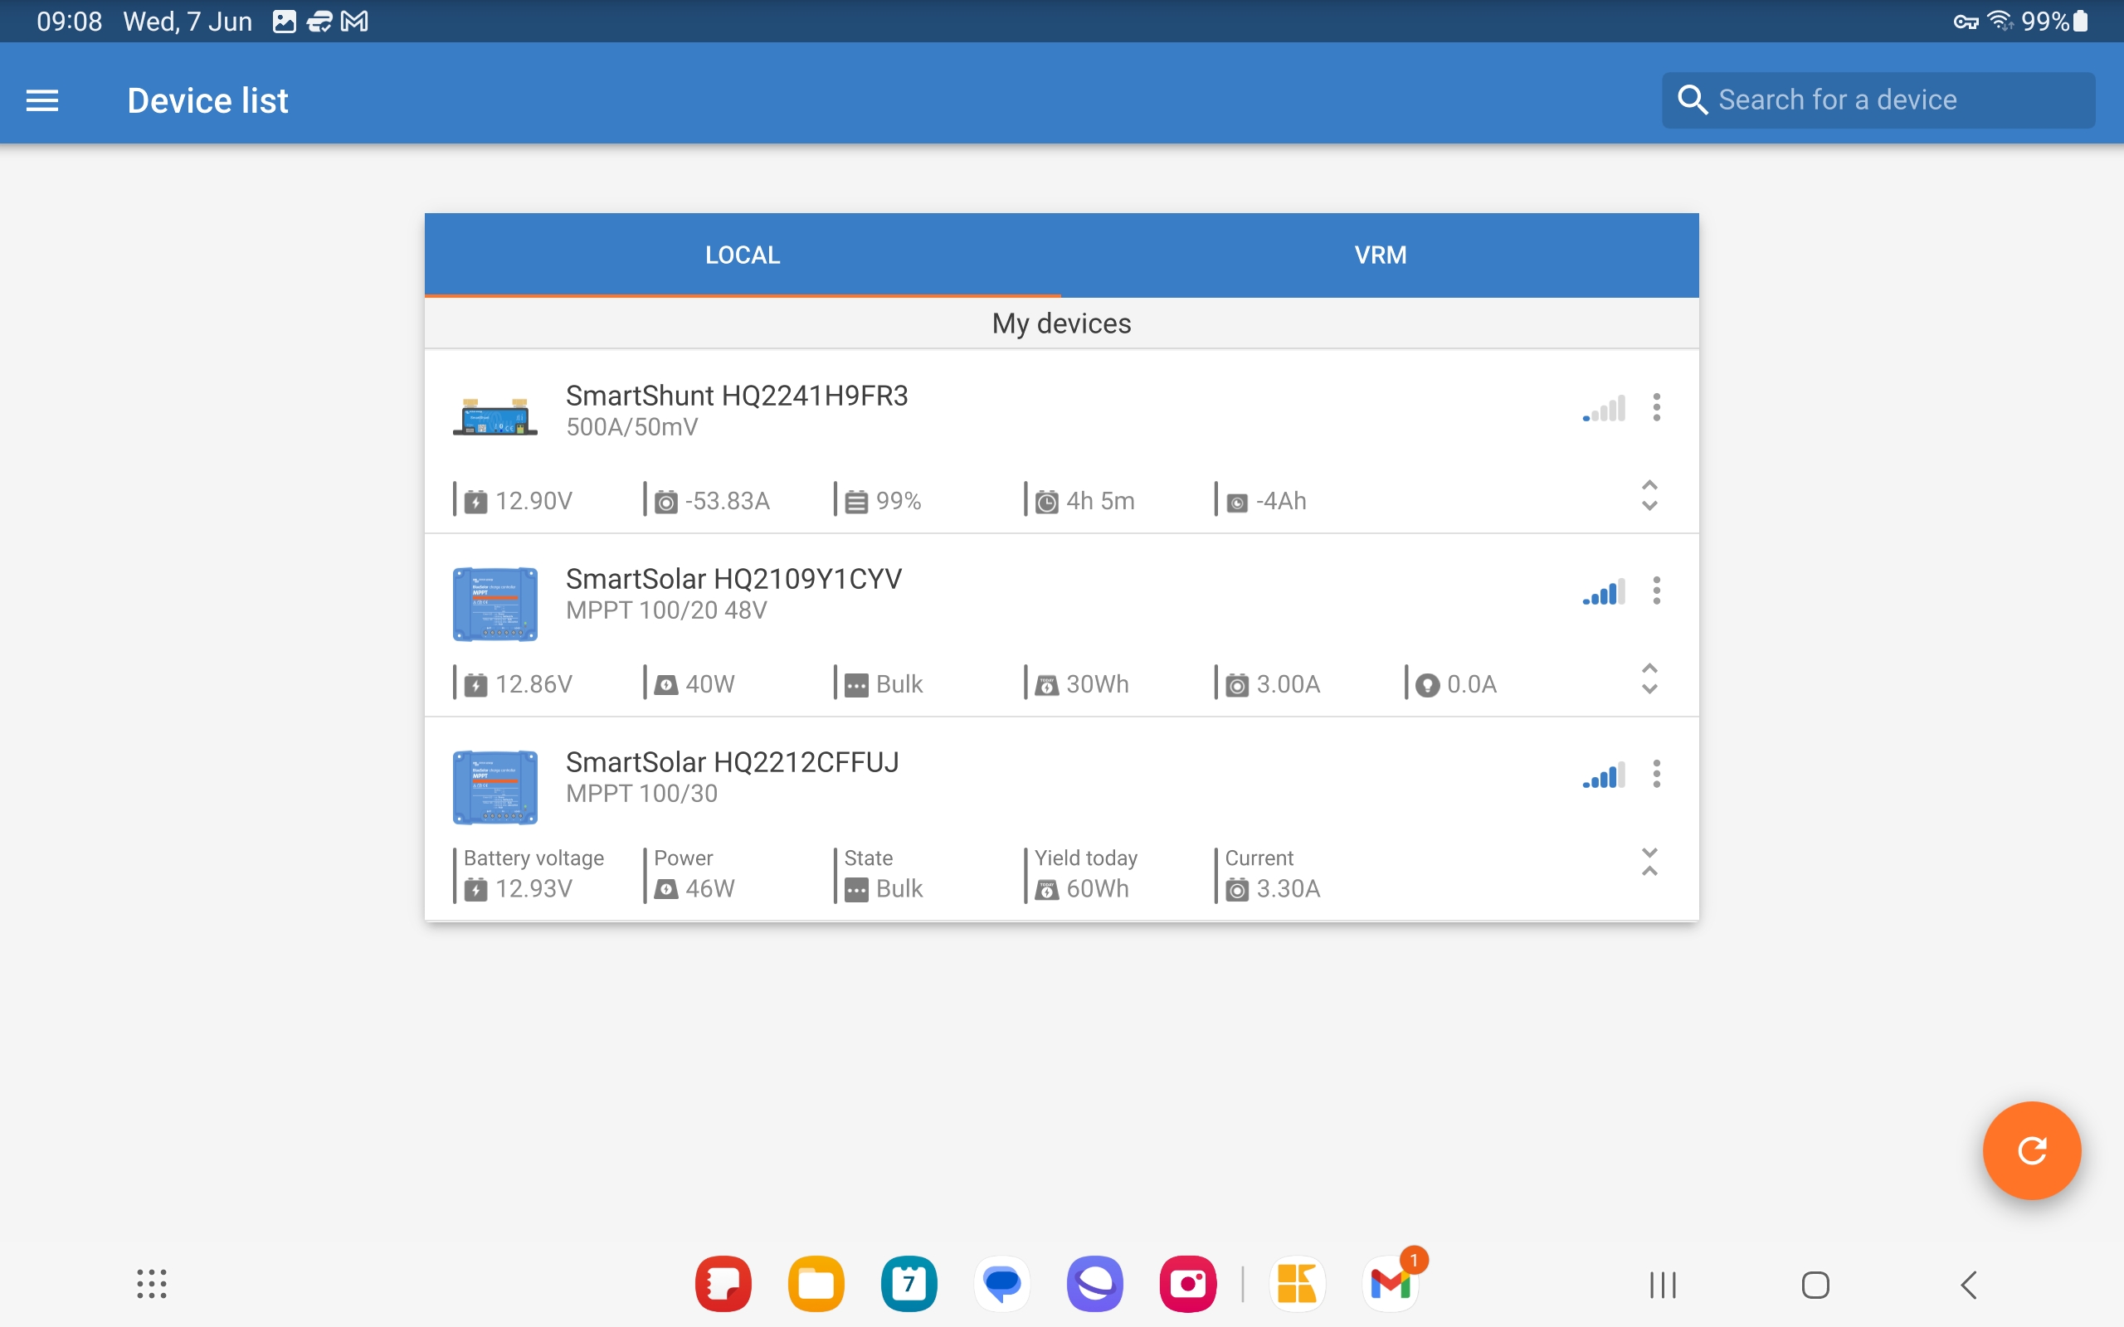Select the LOCAL tab

(743, 255)
